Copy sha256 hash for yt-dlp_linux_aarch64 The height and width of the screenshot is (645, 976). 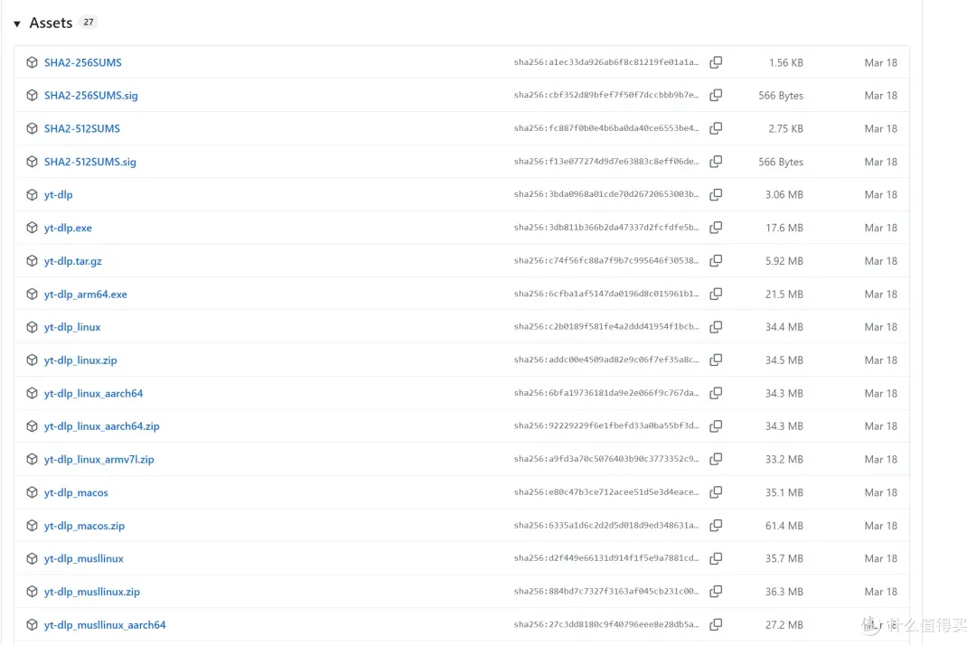[716, 393]
